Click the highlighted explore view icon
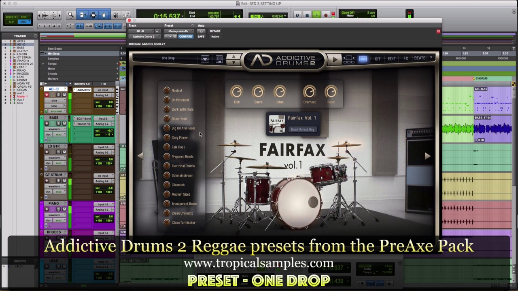The image size is (518, 291). coord(363,59)
